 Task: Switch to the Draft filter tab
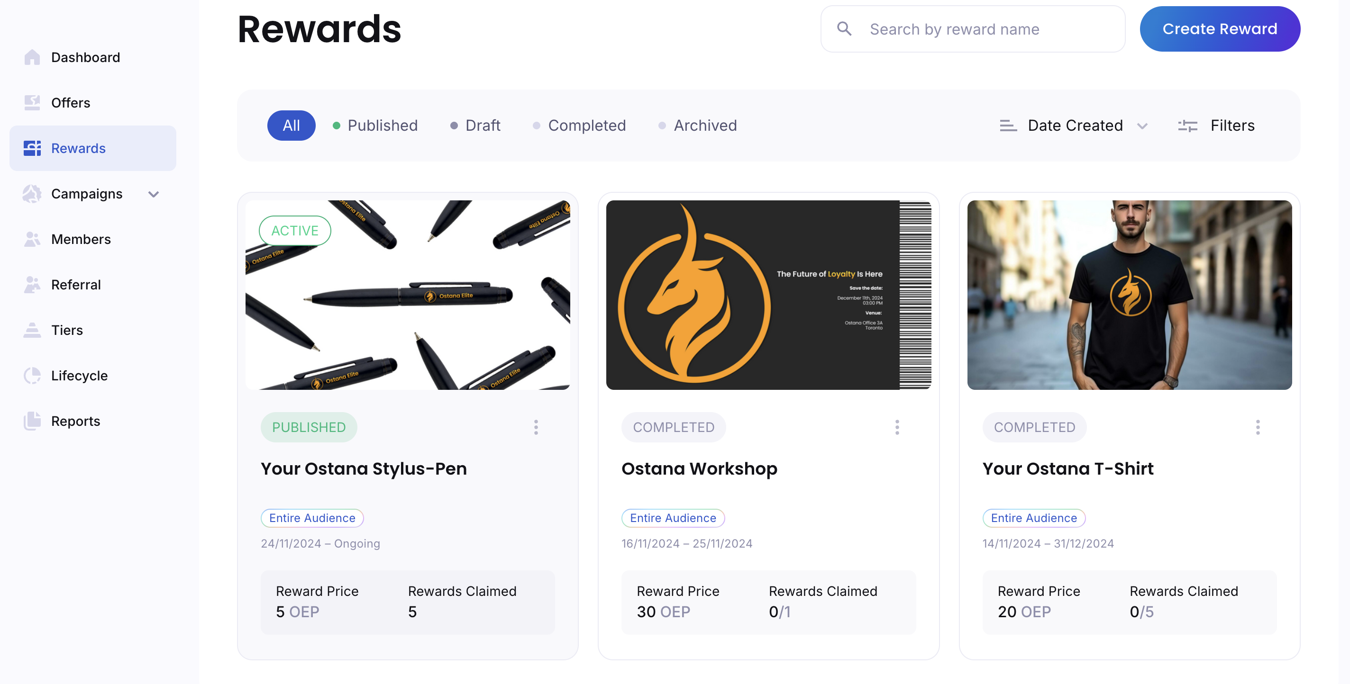coord(475,126)
